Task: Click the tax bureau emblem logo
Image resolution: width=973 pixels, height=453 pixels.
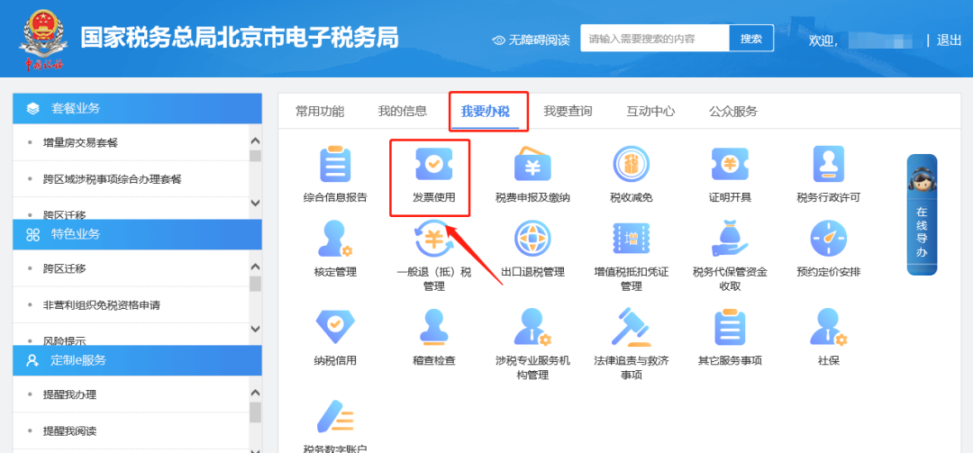Action: tap(44, 39)
